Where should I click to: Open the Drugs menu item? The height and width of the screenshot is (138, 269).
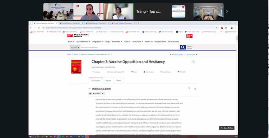click(x=108, y=42)
